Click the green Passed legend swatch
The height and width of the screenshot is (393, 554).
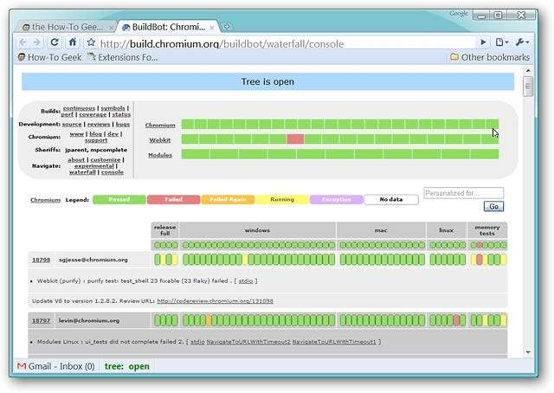coord(119,200)
